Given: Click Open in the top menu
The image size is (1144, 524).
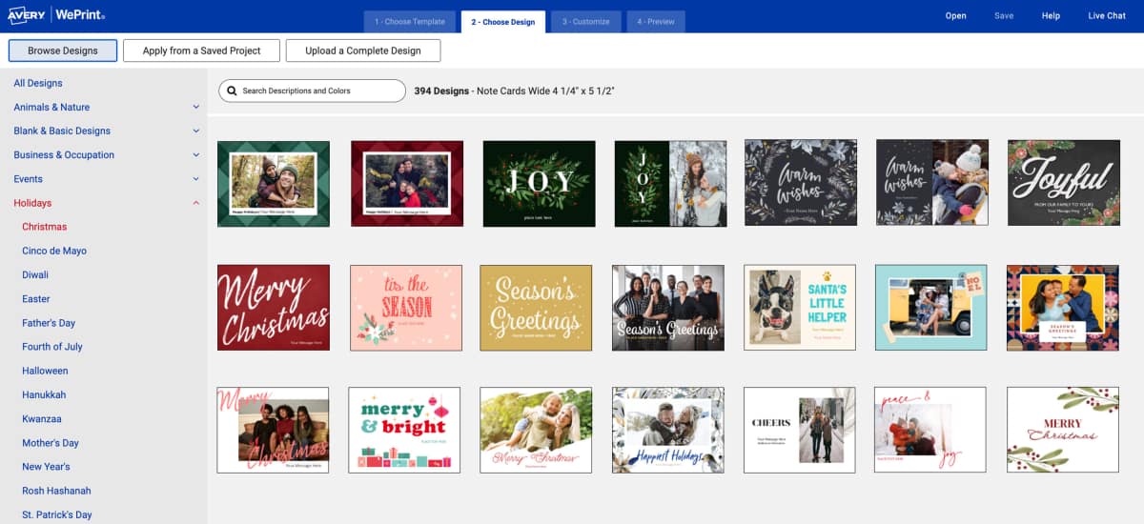Looking at the screenshot, I should (x=955, y=16).
